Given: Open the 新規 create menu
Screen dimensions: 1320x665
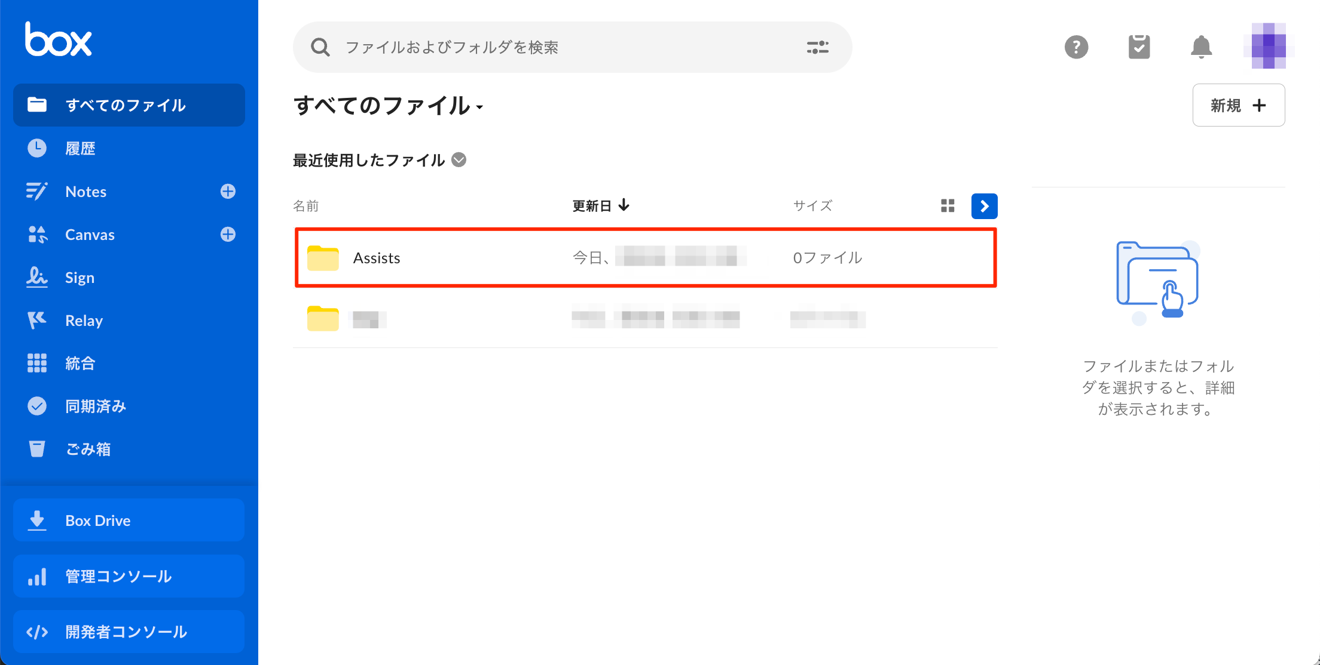Looking at the screenshot, I should click(1238, 105).
